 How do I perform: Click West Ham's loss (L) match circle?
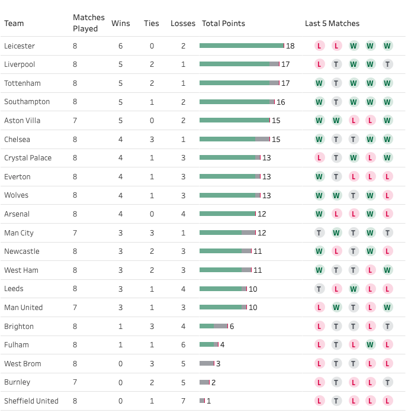click(371, 270)
